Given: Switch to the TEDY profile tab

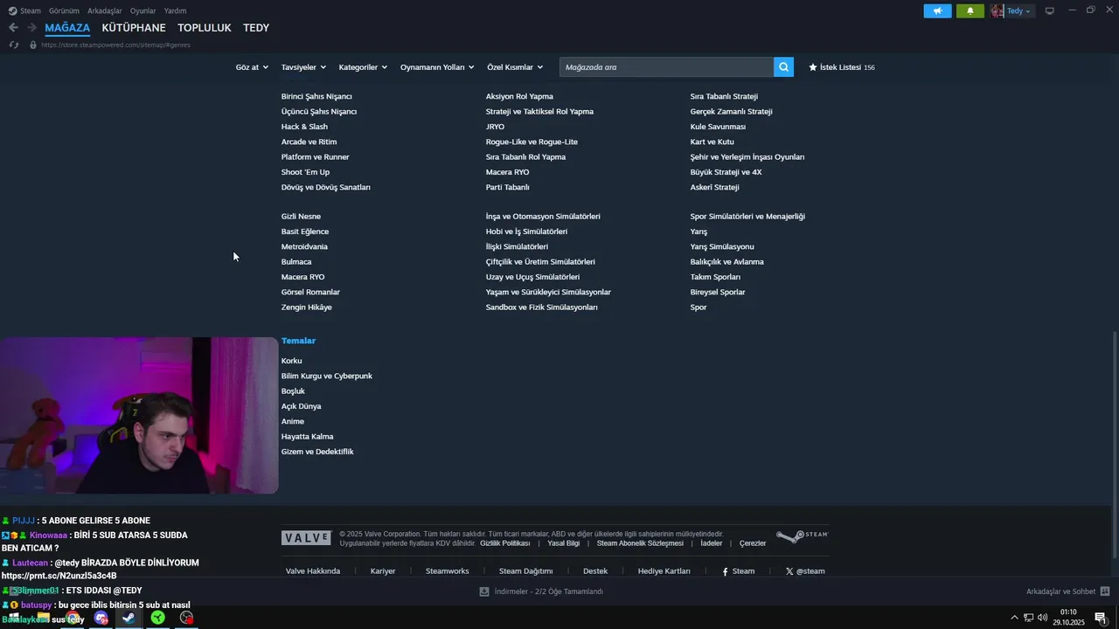Looking at the screenshot, I should coord(256,28).
